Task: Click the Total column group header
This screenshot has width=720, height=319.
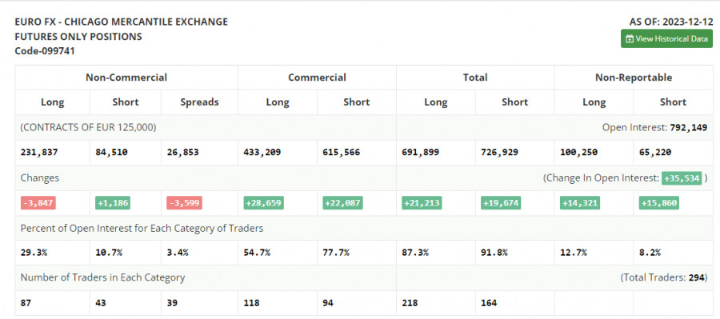Action: [475, 77]
